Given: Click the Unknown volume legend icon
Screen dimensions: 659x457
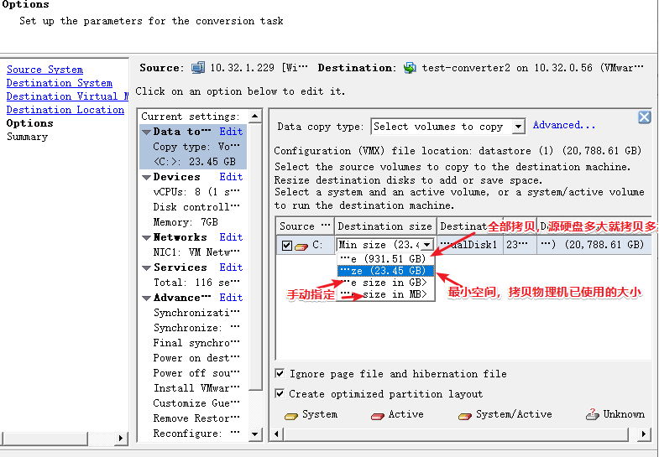Looking at the screenshot, I should [592, 415].
